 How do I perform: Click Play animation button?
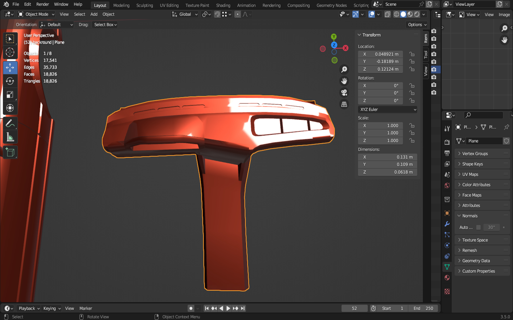pyautogui.click(x=228, y=308)
